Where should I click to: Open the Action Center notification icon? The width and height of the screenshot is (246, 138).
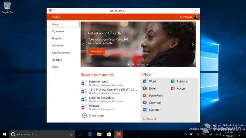tap(240, 134)
